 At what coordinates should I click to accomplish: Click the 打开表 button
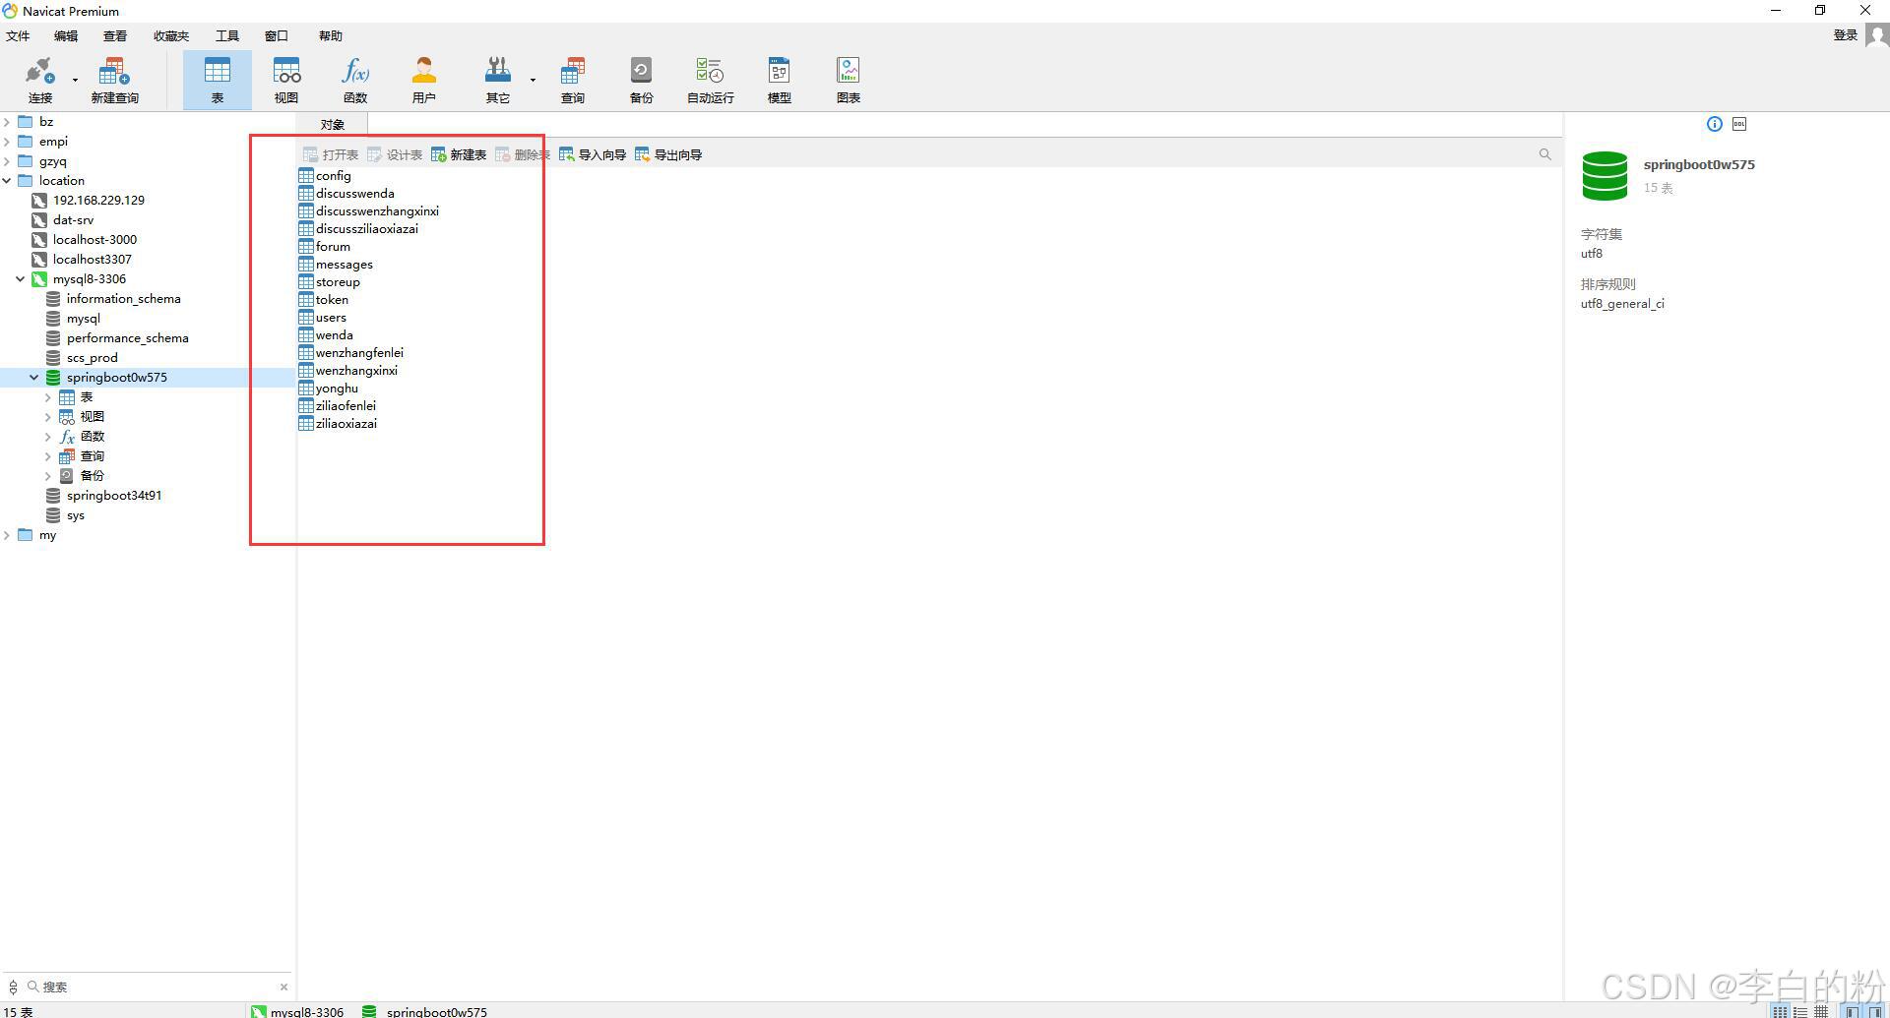pyautogui.click(x=331, y=154)
